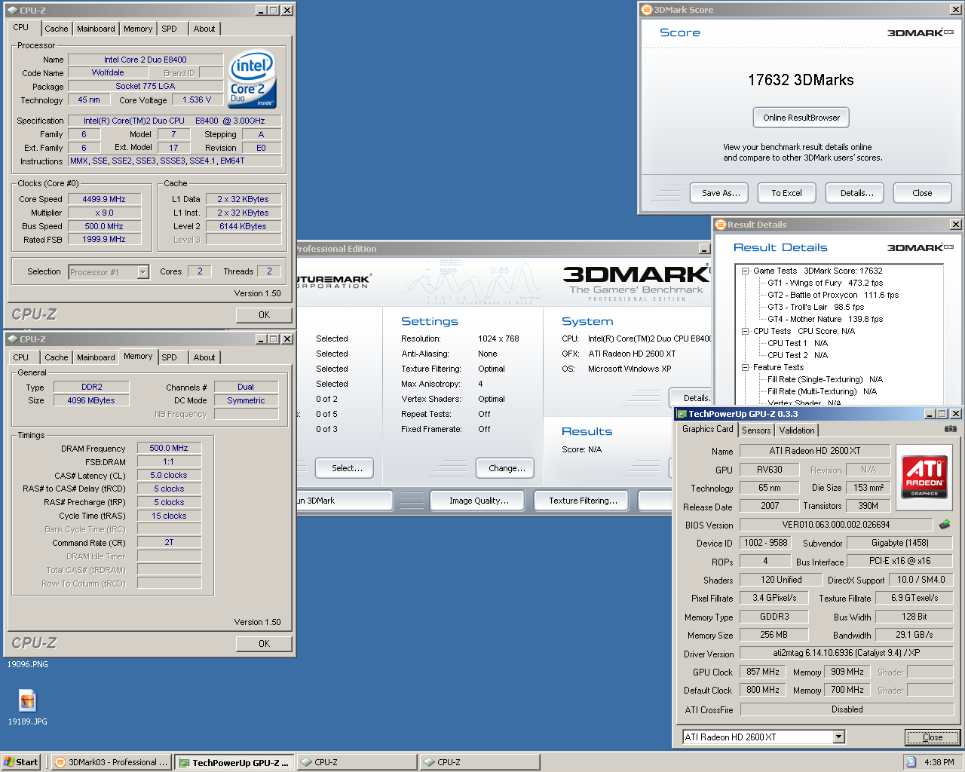Switch to CPU tab in the Timings CPU-Z window
The image size is (965, 772).
click(21, 357)
